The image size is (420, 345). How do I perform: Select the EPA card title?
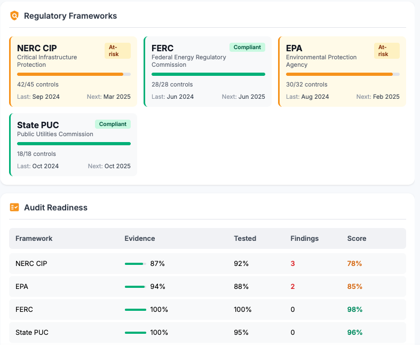294,48
